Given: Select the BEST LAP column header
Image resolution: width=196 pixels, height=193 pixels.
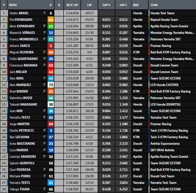Looking at the screenshot, I should point(72,5).
